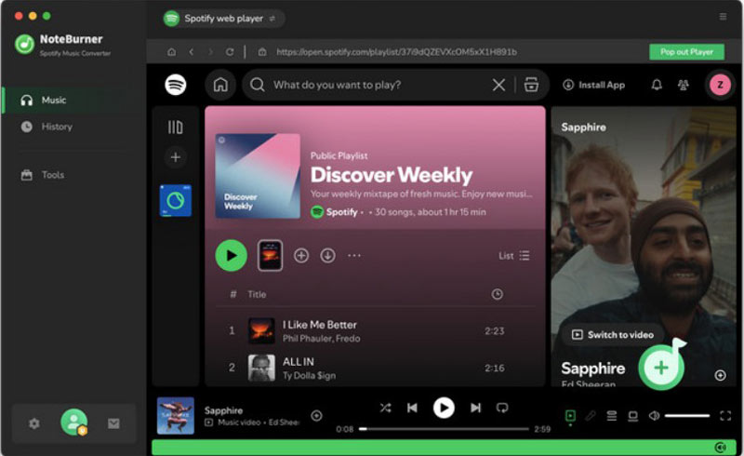The height and width of the screenshot is (456, 744).
Task: Open the Discover Weekly library thumbnail in sidebar
Action: click(176, 200)
